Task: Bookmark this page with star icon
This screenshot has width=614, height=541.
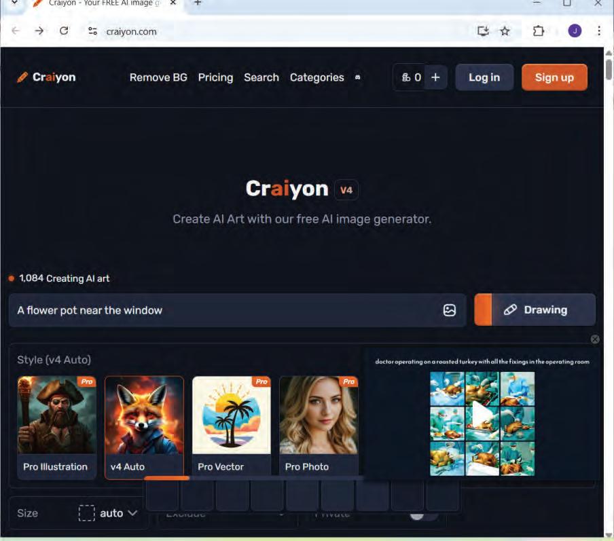Action: 505,31
